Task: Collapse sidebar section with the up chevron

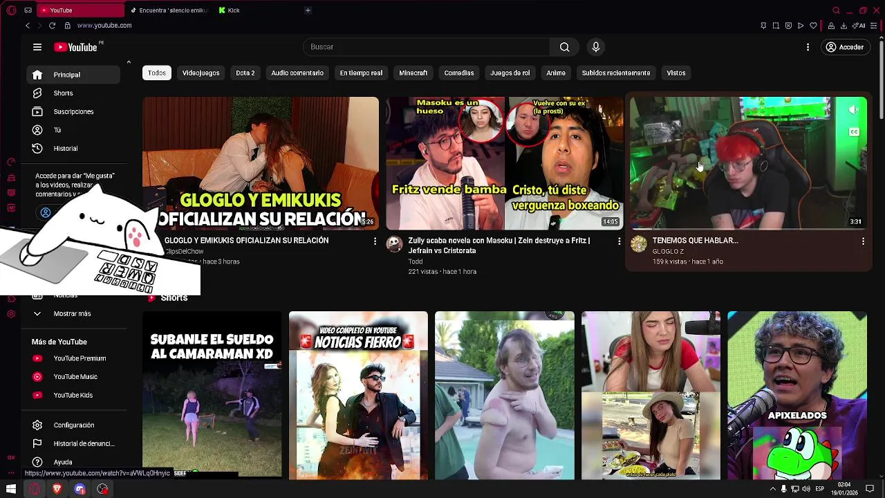Action: tap(129, 62)
